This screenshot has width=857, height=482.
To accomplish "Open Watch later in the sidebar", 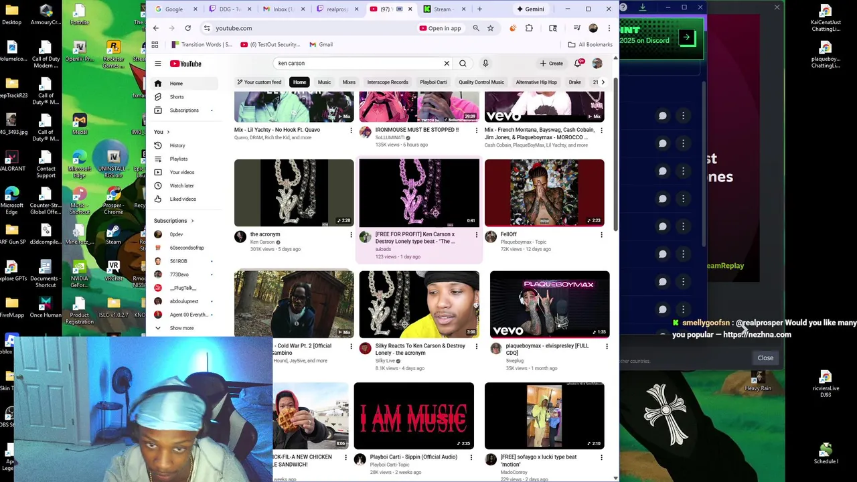I will (x=181, y=185).
